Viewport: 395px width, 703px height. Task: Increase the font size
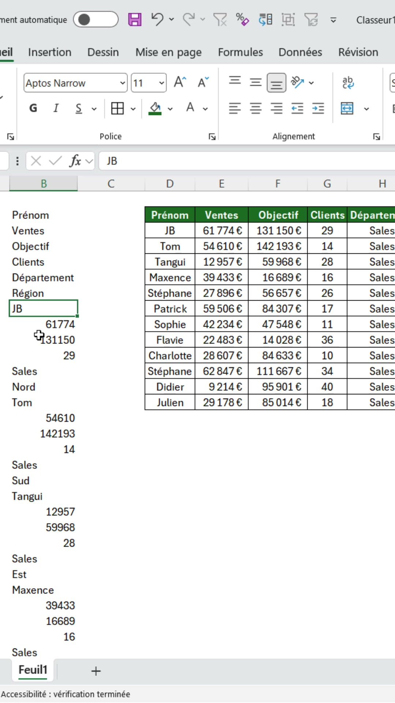point(180,82)
